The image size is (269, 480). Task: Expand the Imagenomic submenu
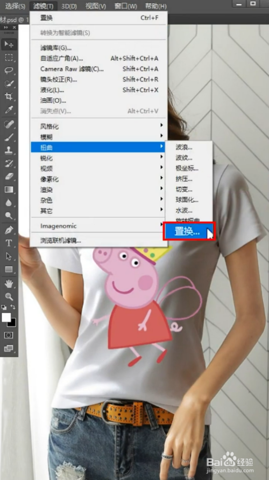point(98,226)
